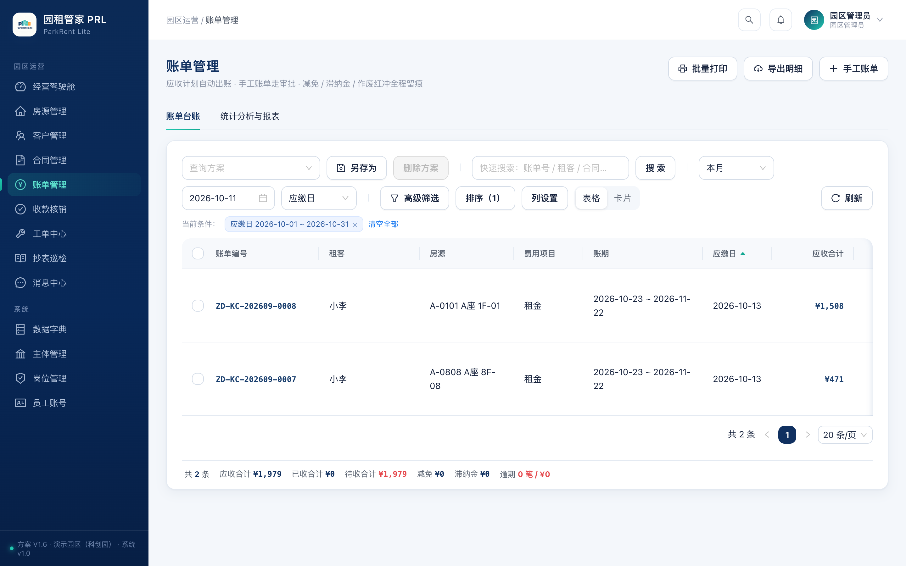Click the search magnifier icon in header
The width and height of the screenshot is (906, 566).
749,20
